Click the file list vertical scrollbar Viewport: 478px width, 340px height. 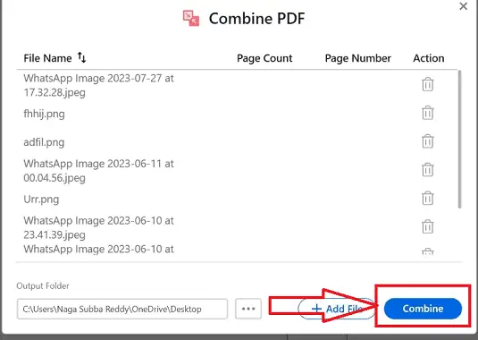coord(459,140)
